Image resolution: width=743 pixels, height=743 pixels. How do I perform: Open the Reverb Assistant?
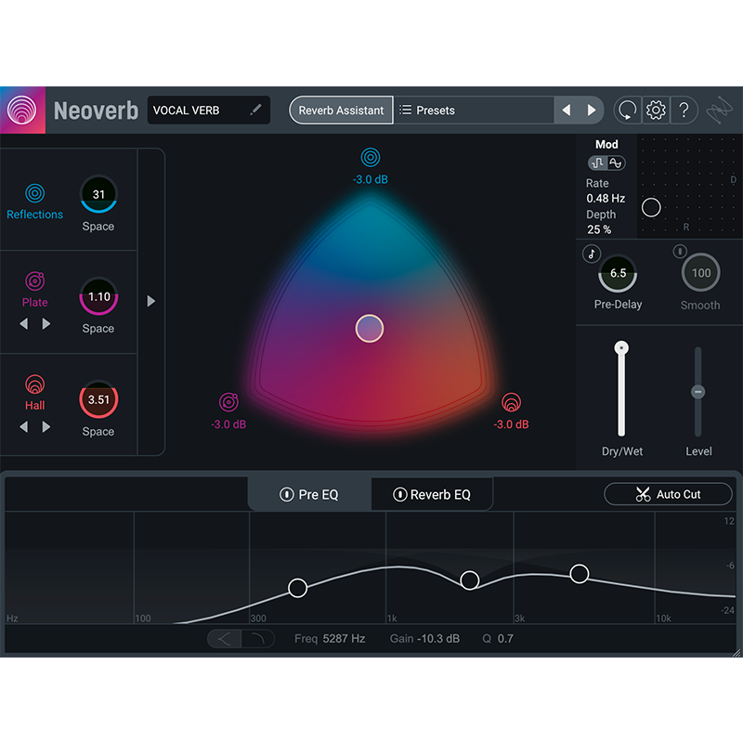[x=341, y=110]
